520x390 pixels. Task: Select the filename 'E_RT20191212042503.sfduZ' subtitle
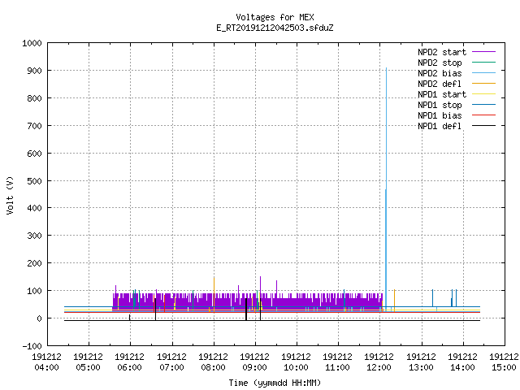[x=275, y=28]
